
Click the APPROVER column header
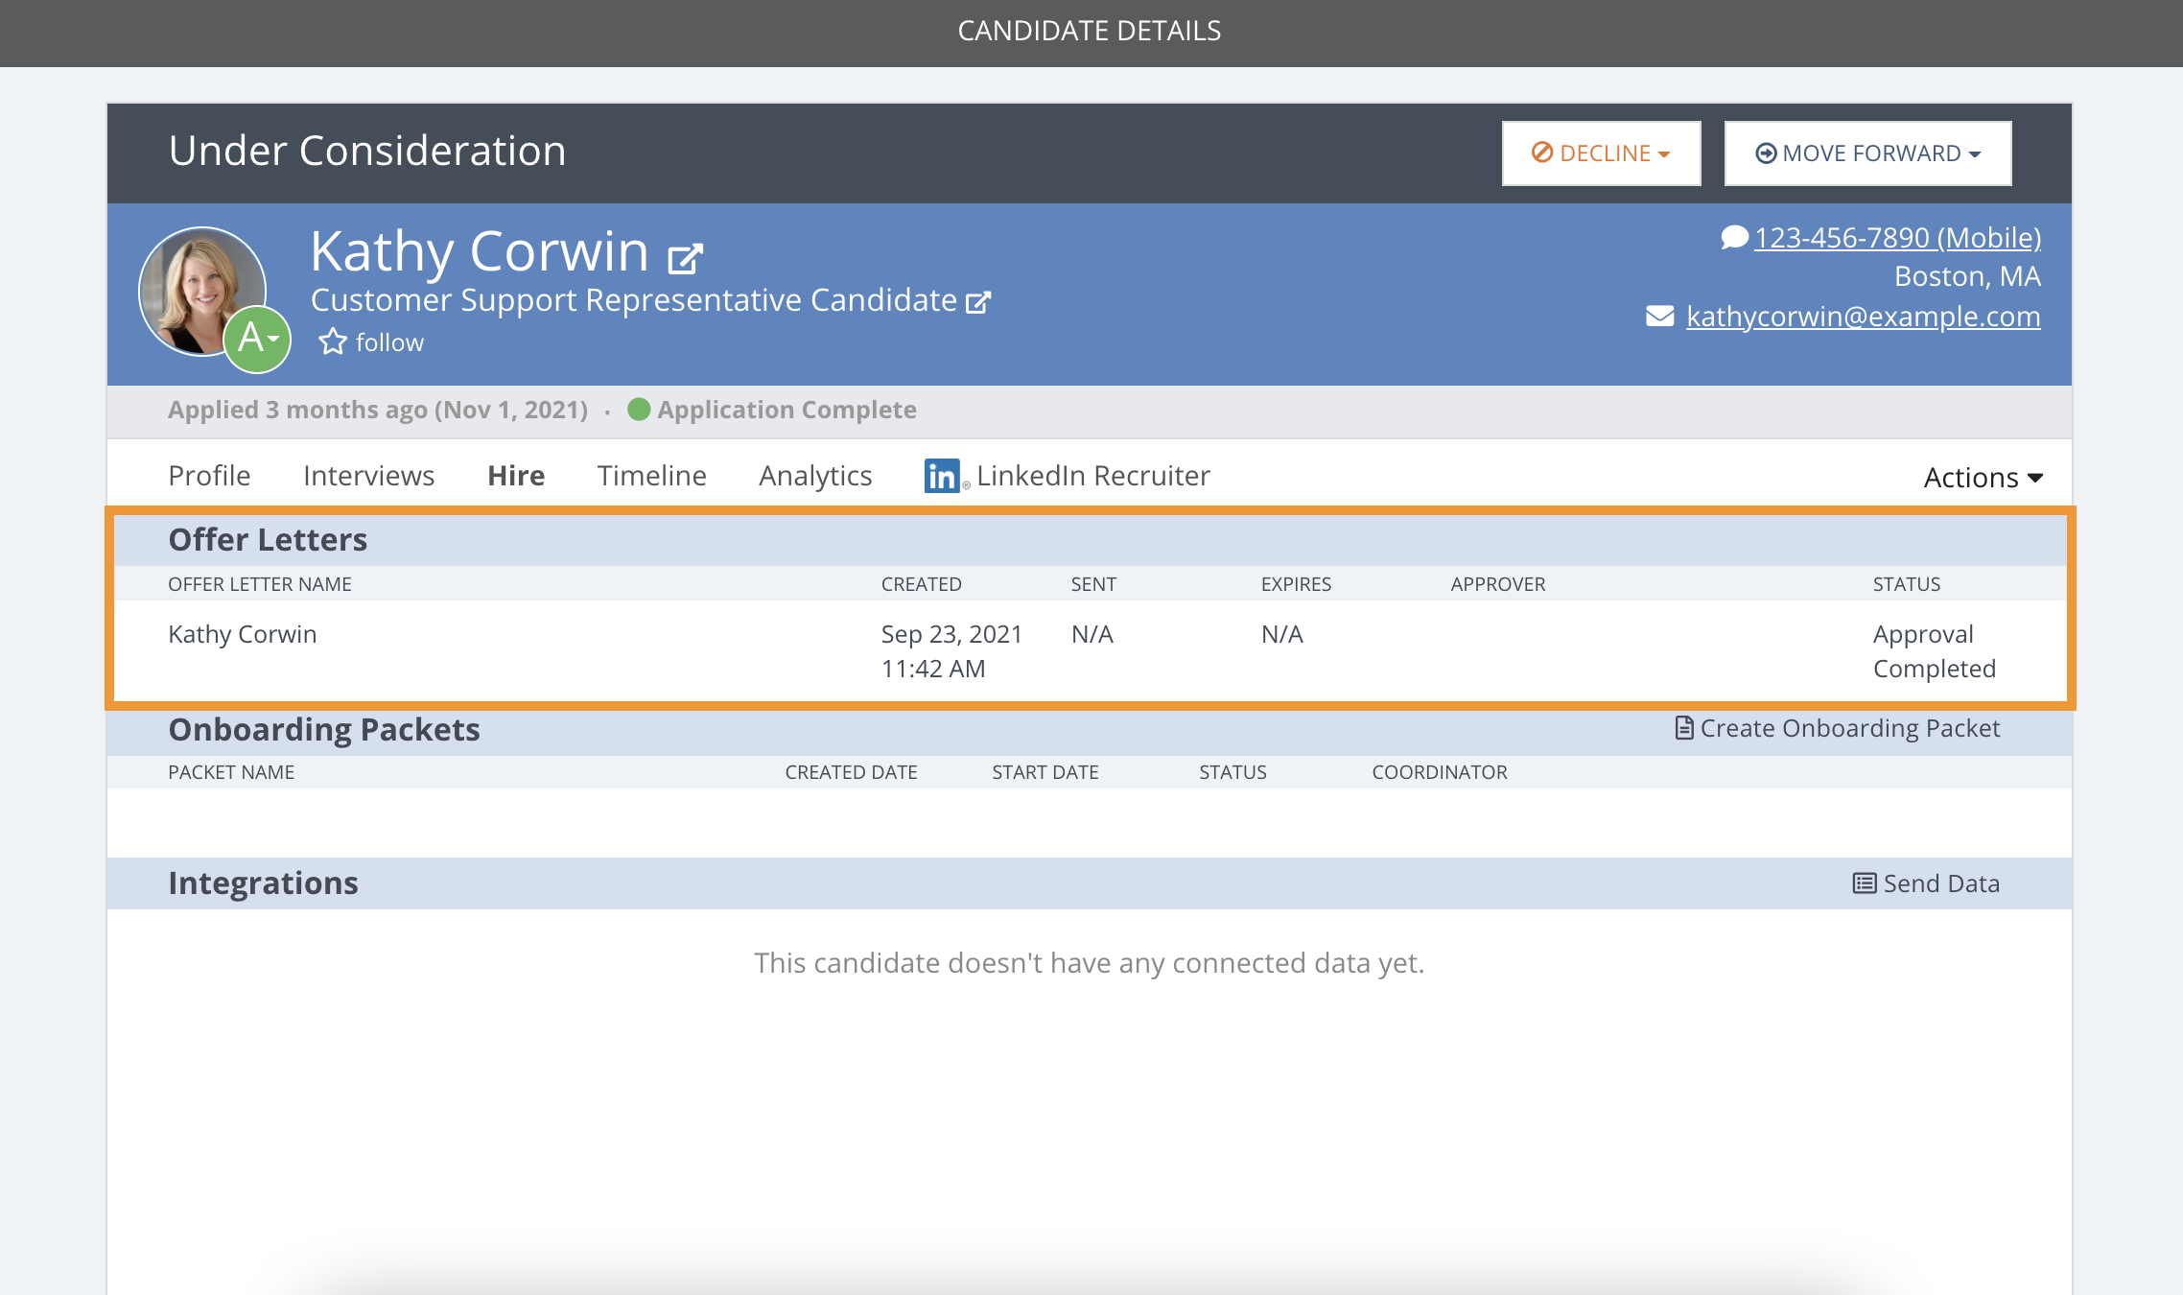pyautogui.click(x=1498, y=584)
